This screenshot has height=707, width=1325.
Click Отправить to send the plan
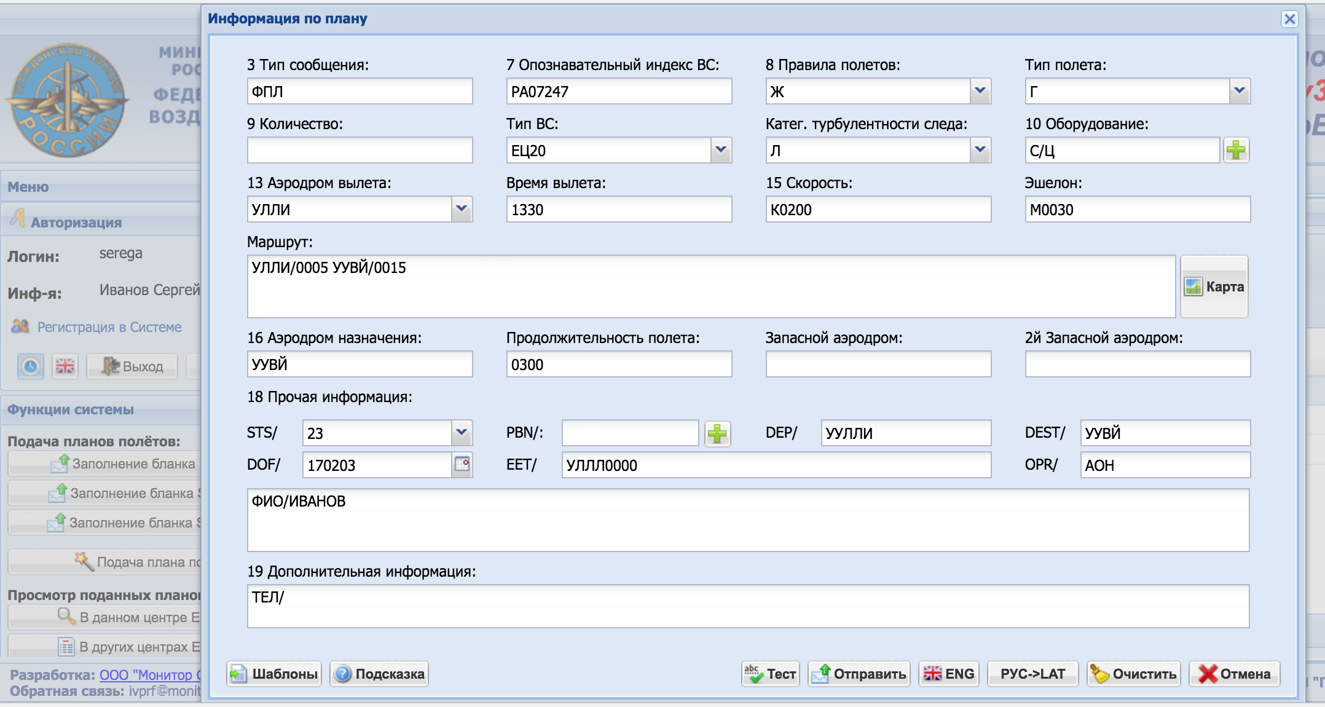tap(859, 674)
